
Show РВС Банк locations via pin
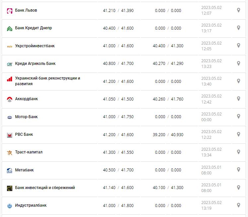pos(238,134)
